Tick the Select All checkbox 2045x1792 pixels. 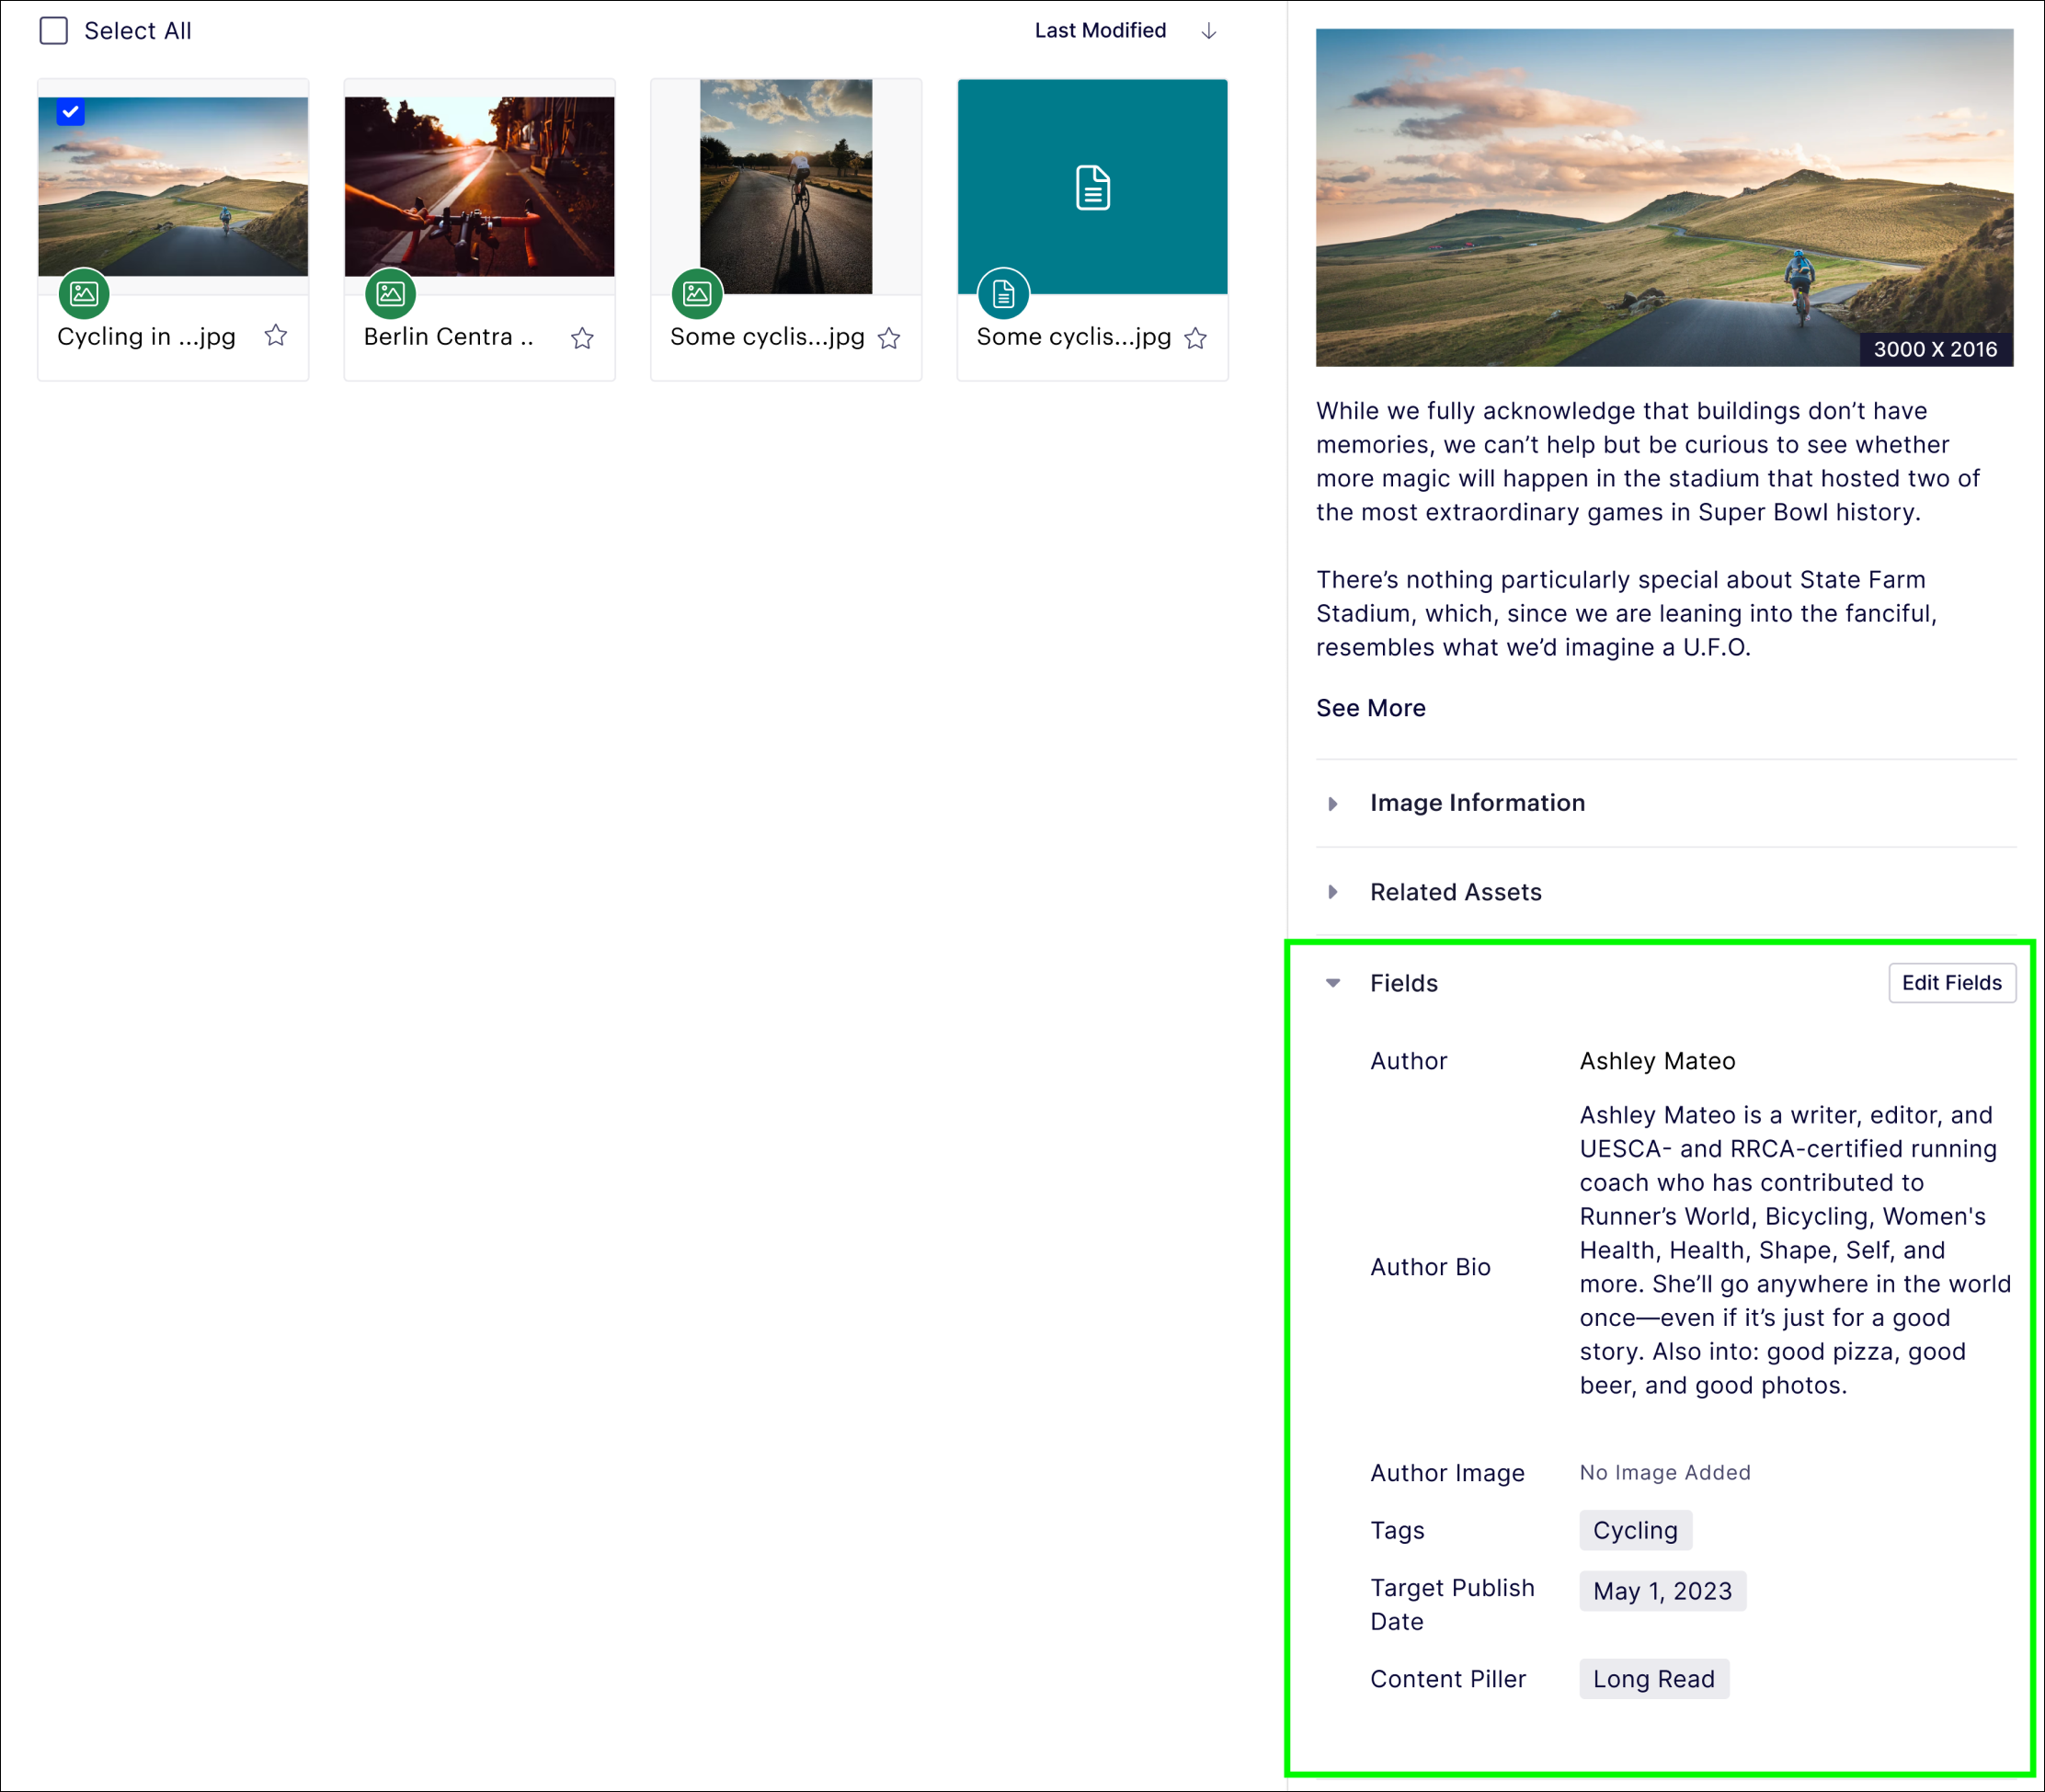pyautogui.click(x=54, y=31)
